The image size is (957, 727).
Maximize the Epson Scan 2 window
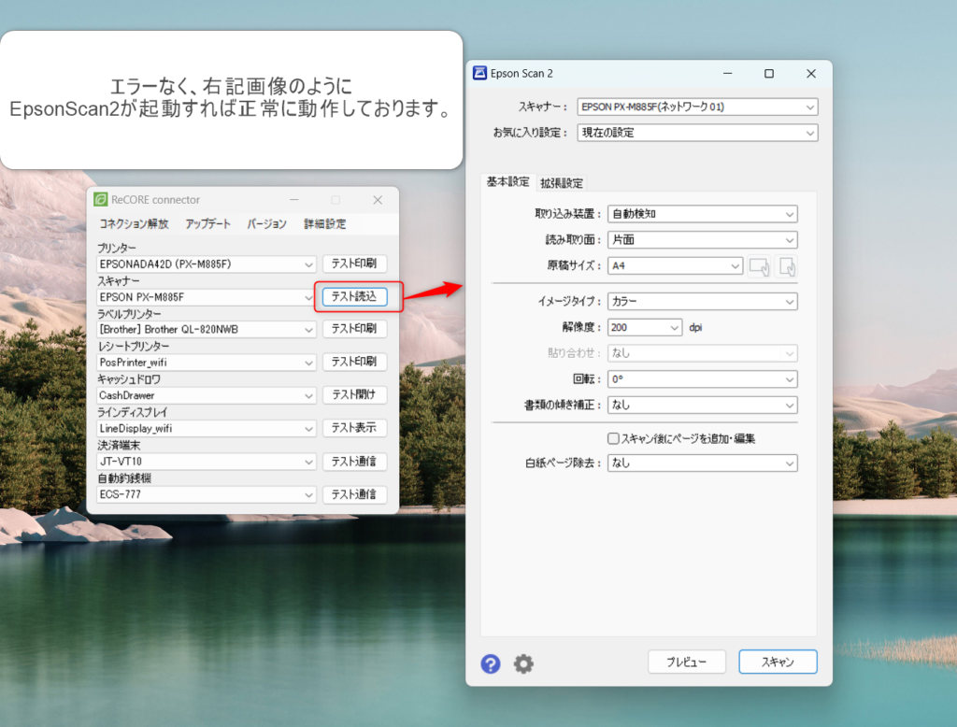click(769, 73)
